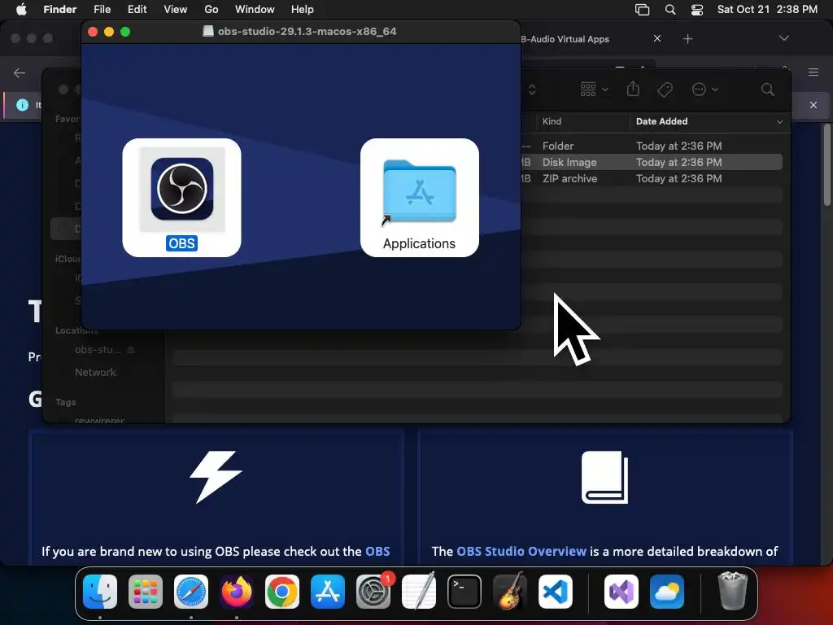Open the Finder group-by grid dropdown
Image resolution: width=833 pixels, height=625 pixels.
point(594,90)
